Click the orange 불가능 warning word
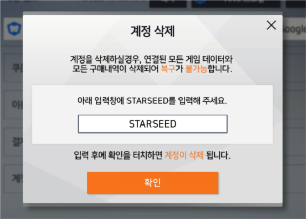Image resolution: width=306 pixels, height=219 pixels. point(196,69)
